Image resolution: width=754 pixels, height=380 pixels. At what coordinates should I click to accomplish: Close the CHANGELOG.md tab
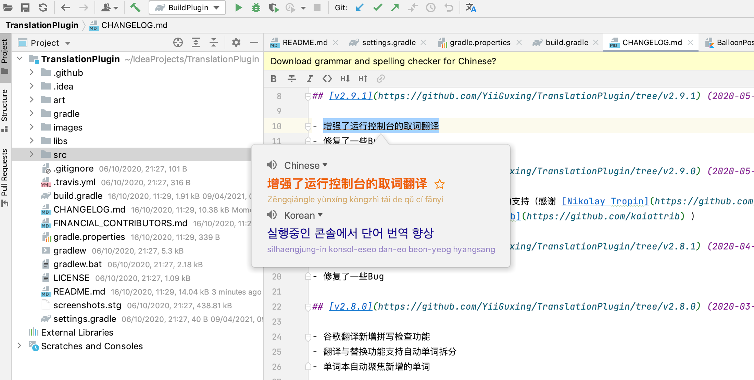pos(690,42)
